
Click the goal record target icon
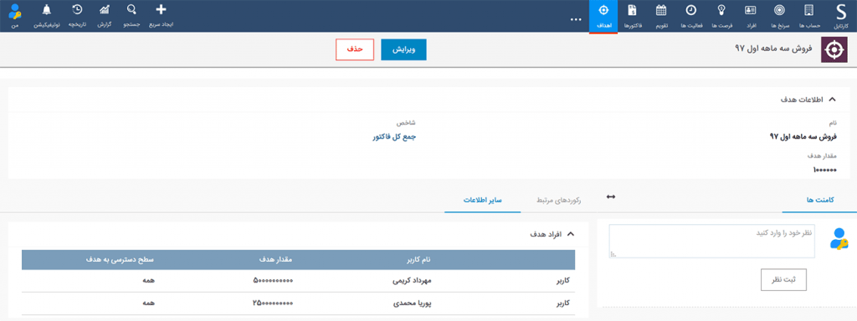[x=834, y=50]
